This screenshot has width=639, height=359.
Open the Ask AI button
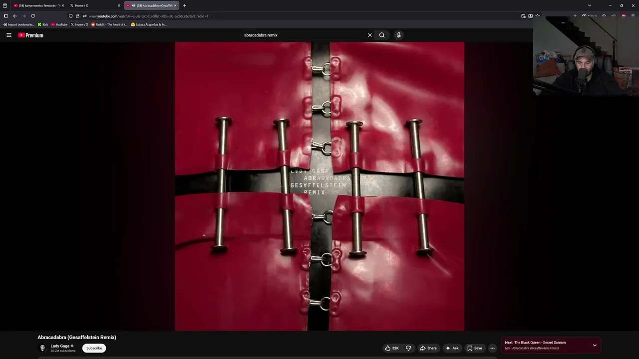pos(452,348)
